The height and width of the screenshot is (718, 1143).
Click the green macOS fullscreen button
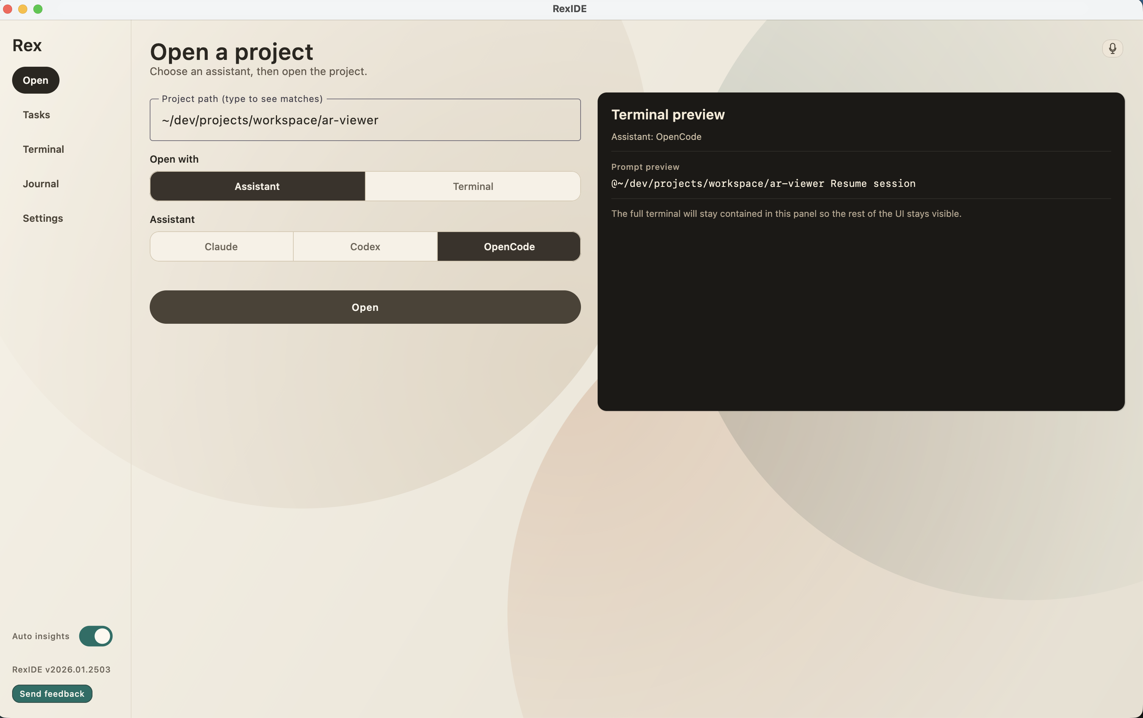click(38, 9)
